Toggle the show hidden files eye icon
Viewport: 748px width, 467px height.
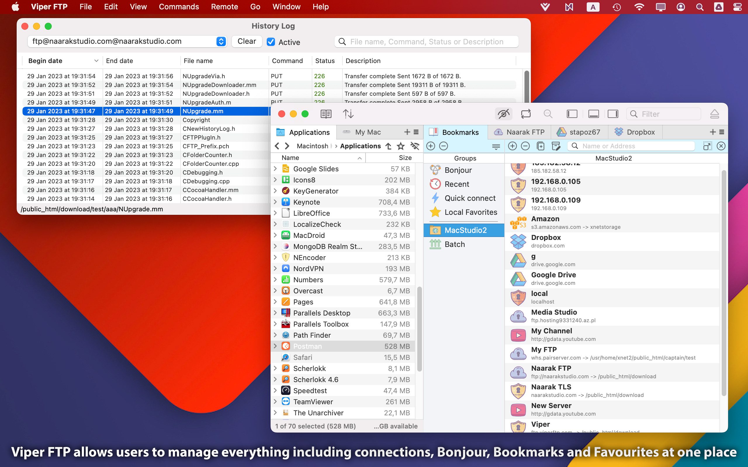[503, 114]
